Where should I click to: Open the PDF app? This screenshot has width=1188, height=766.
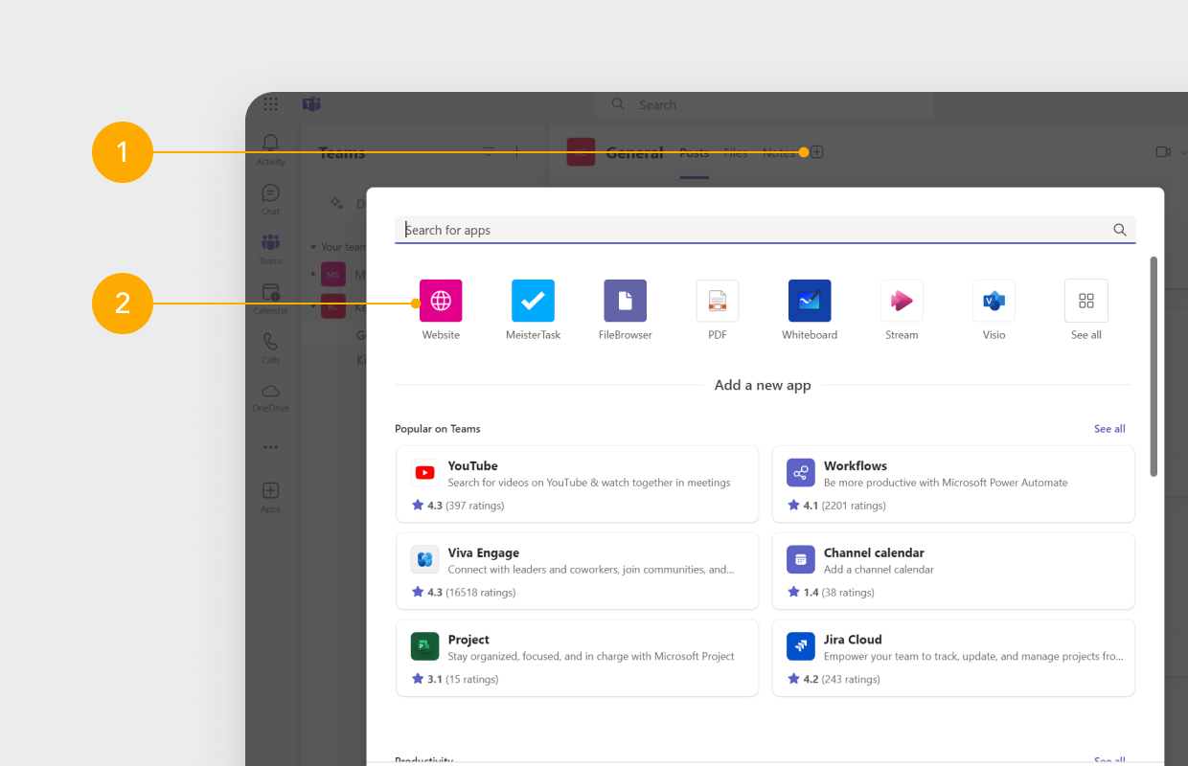point(717,300)
